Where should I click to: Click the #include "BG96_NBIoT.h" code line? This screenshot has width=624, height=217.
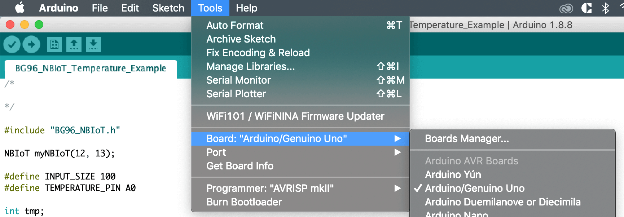[62, 130]
